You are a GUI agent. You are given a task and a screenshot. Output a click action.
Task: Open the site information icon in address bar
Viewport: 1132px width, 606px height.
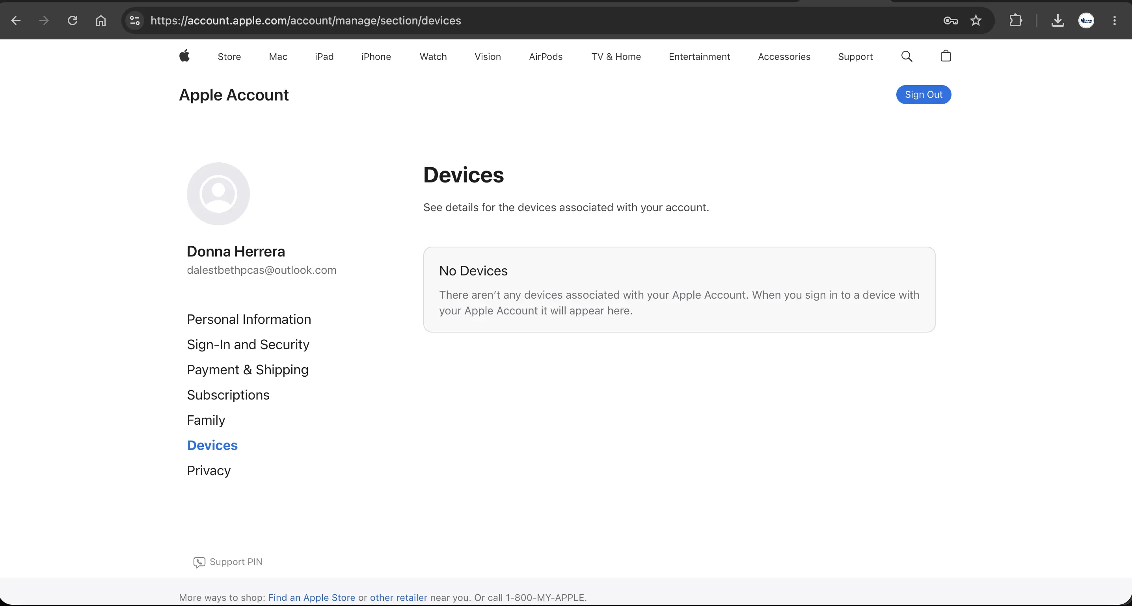click(135, 20)
